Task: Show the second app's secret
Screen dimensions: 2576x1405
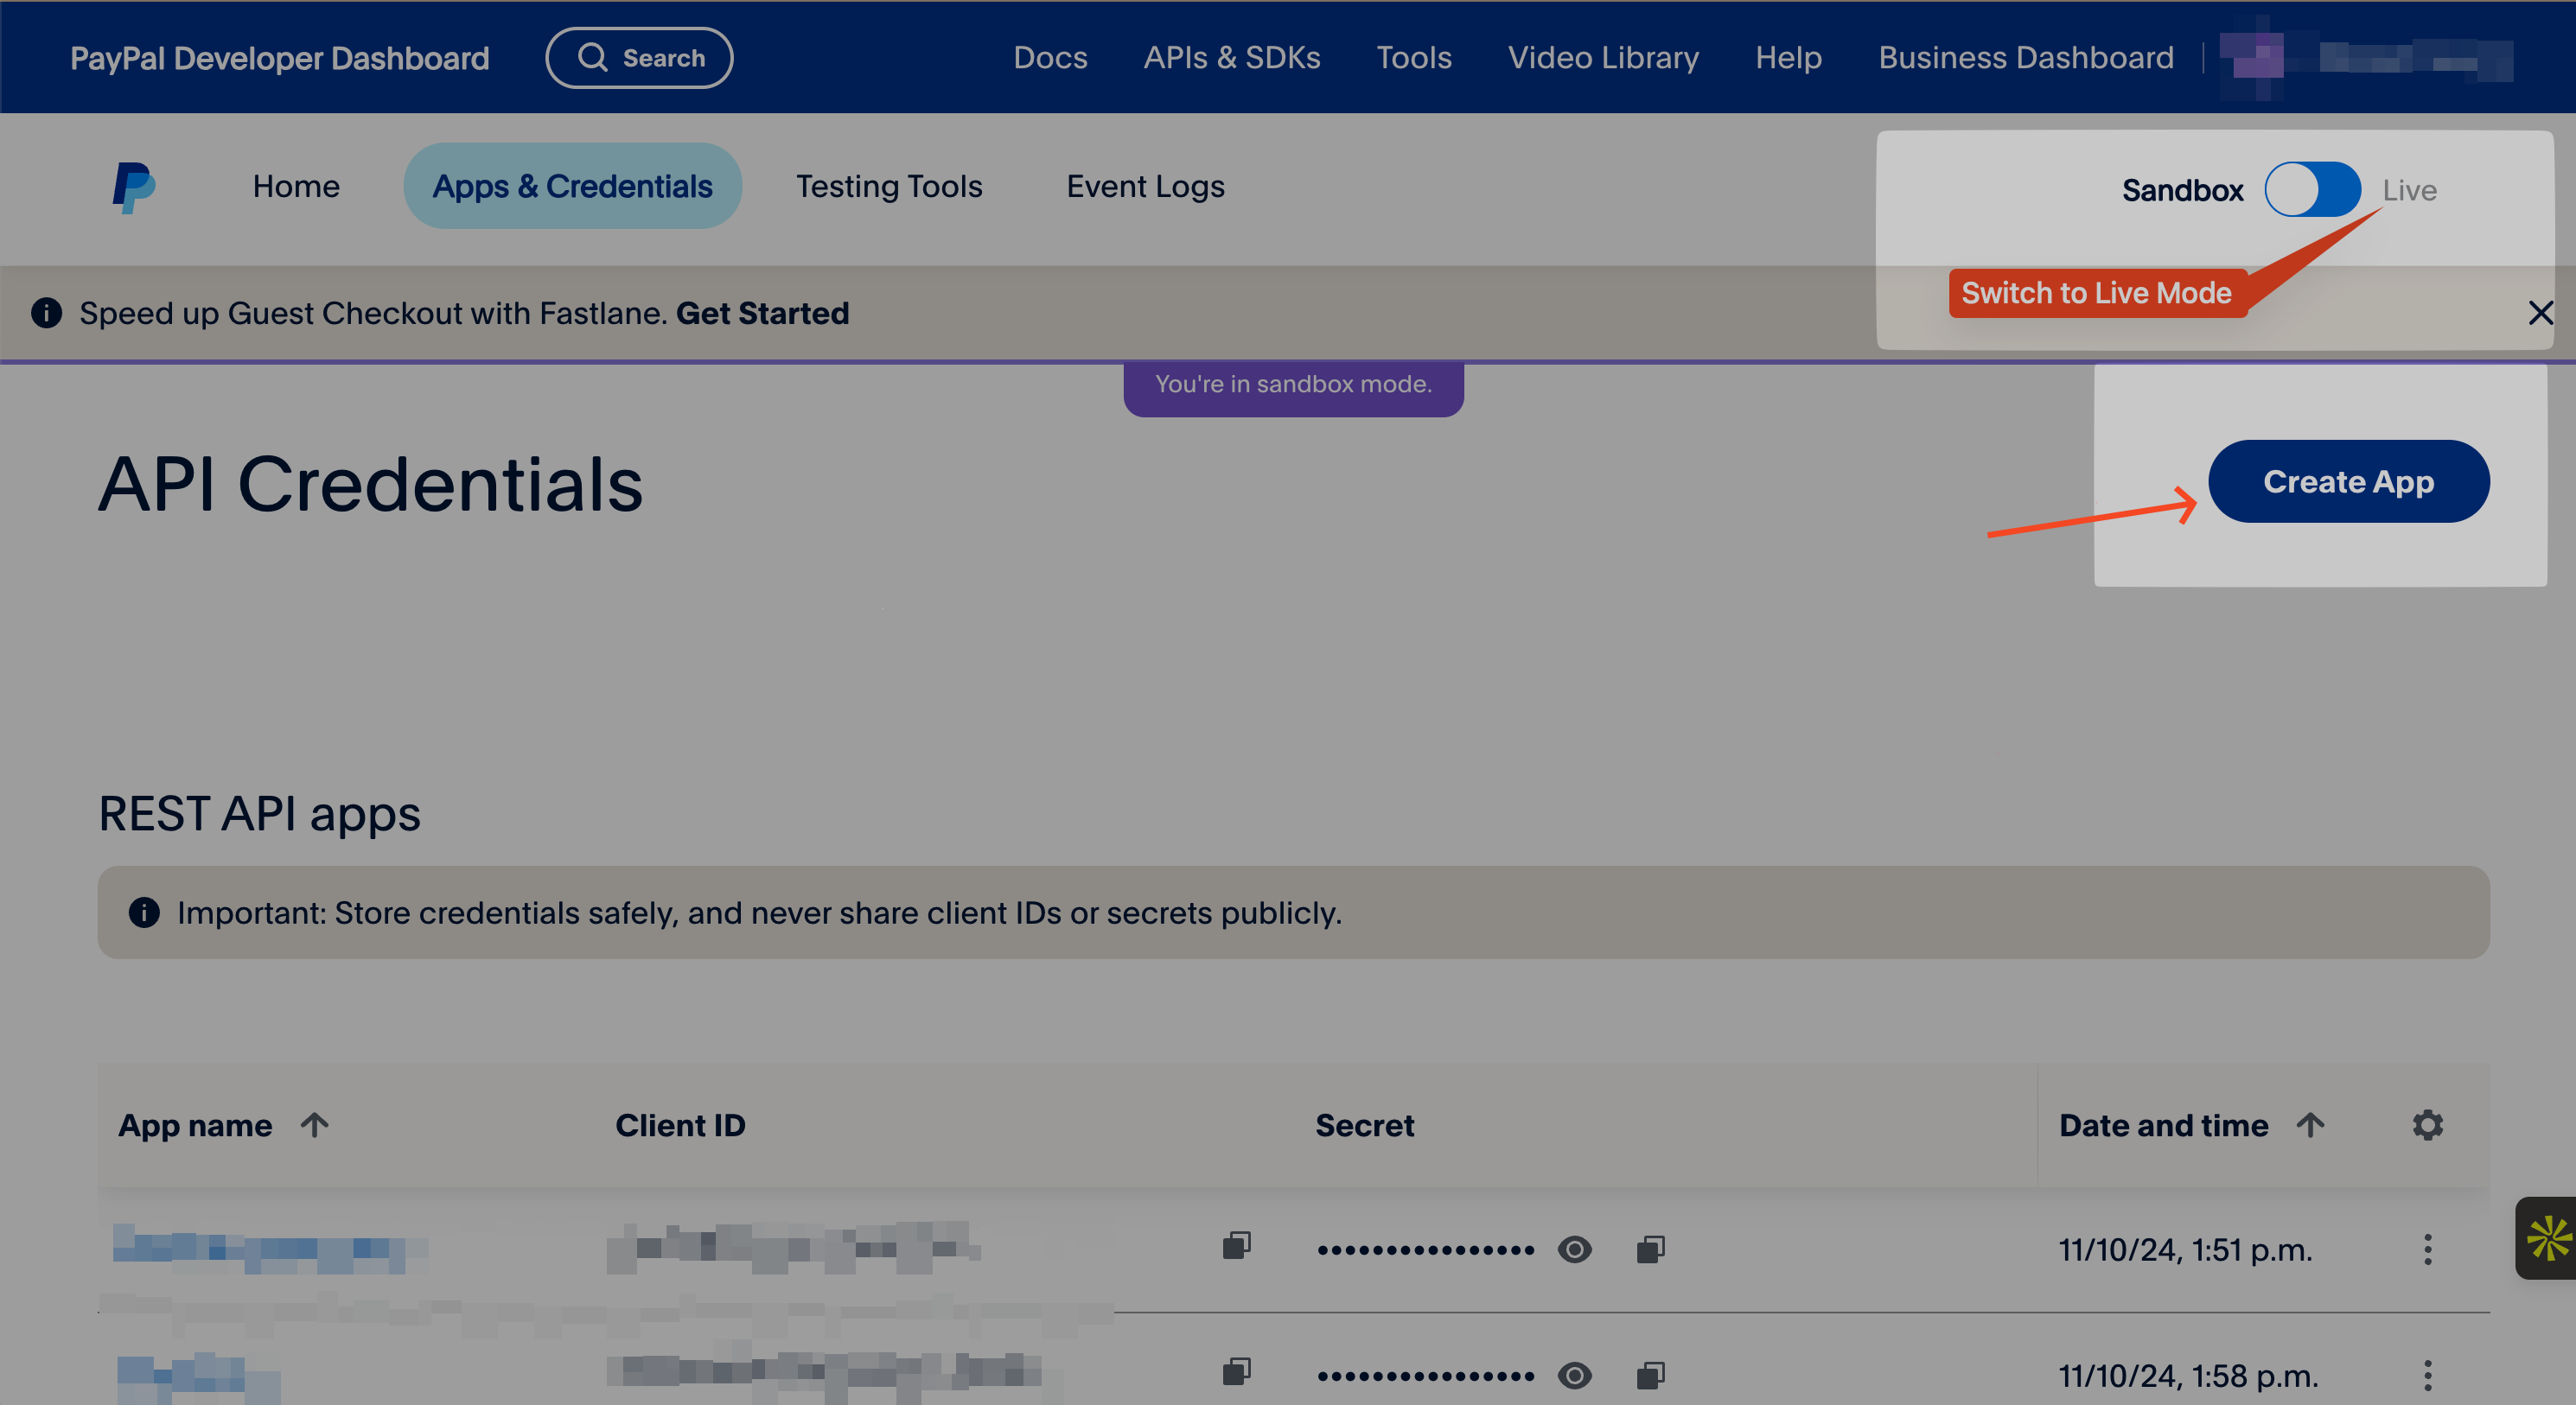Action: pyautogui.click(x=1574, y=1376)
